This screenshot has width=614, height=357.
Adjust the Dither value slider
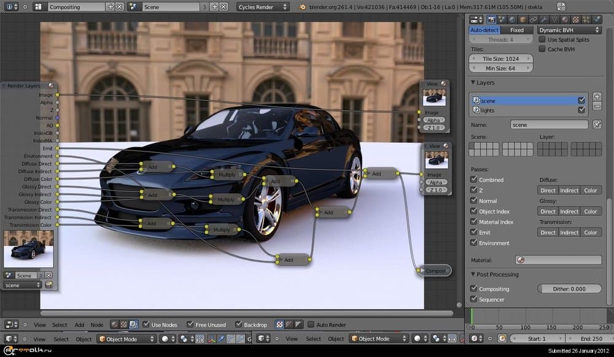pyautogui.click(x=569, y=289)
